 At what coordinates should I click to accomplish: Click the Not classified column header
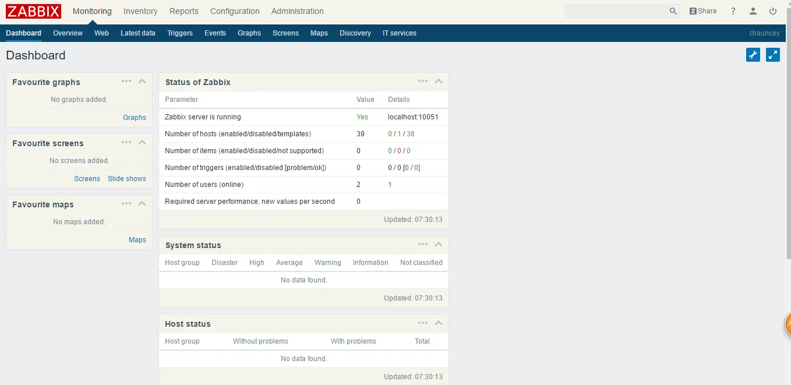point(421,262)
